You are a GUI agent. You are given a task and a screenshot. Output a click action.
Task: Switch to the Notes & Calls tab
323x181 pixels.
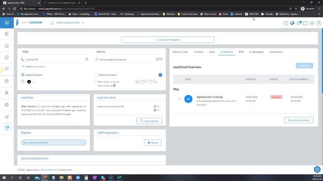180,52
